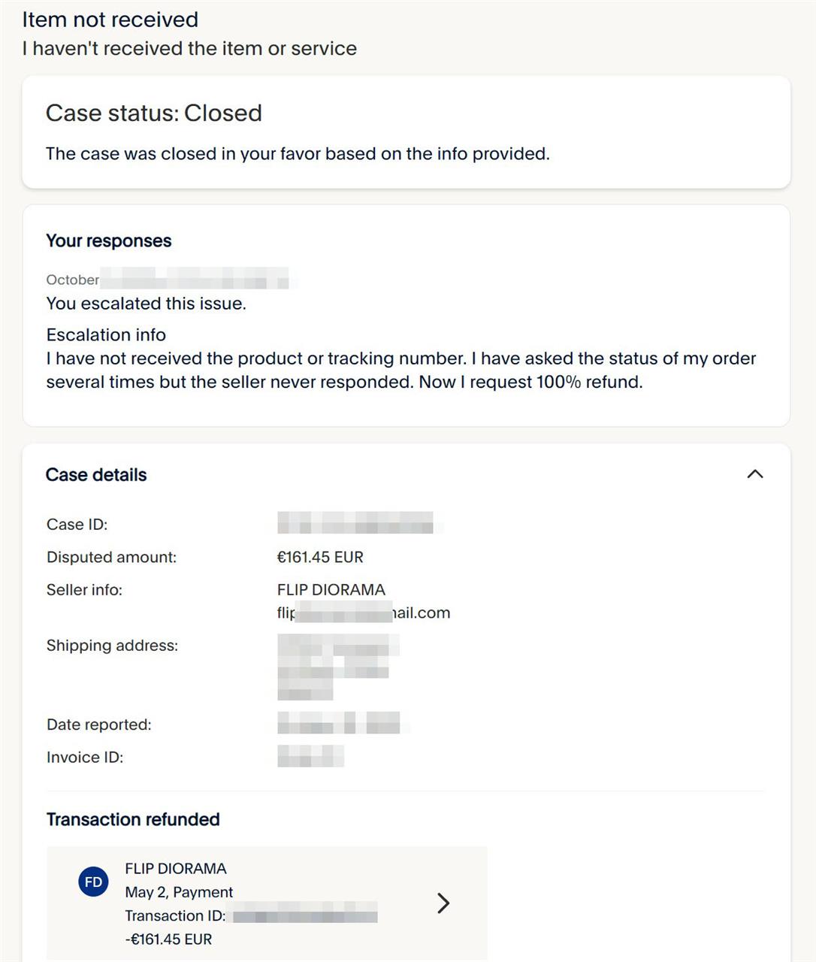The width and height of the screenshot is (816, 962).
Task: Click the FD avatar icon
Action: 93,882
